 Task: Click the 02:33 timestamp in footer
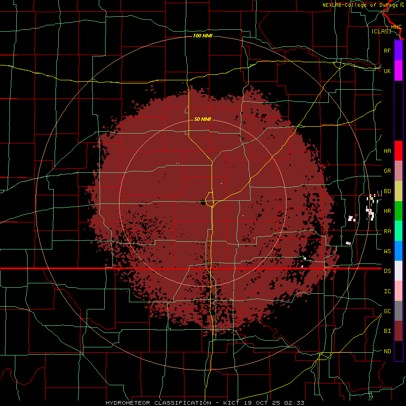coord(294,403)
